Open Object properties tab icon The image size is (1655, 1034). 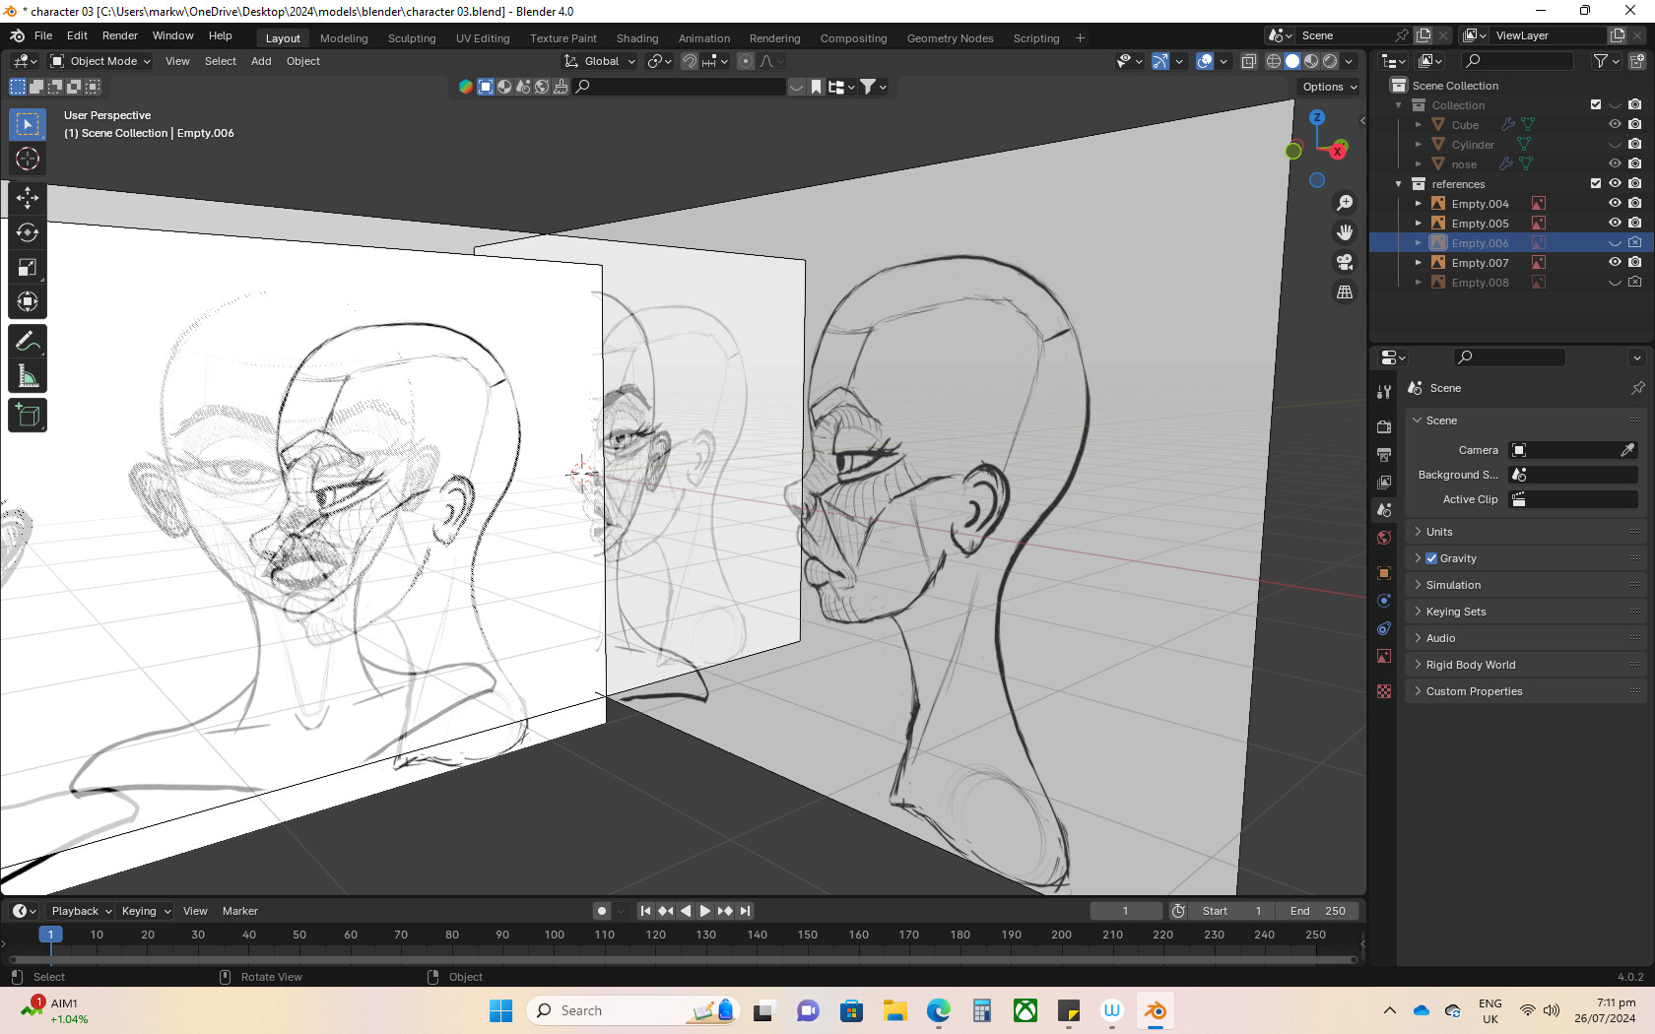pos(1384,573)
